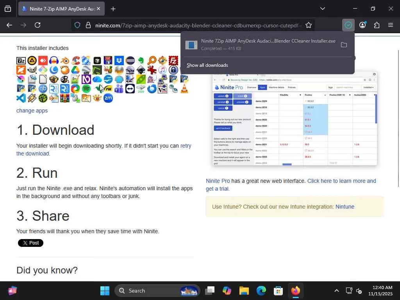Click the 7-Zip app icon
Viewport: 400px width, 300px height.
point(21,61)
